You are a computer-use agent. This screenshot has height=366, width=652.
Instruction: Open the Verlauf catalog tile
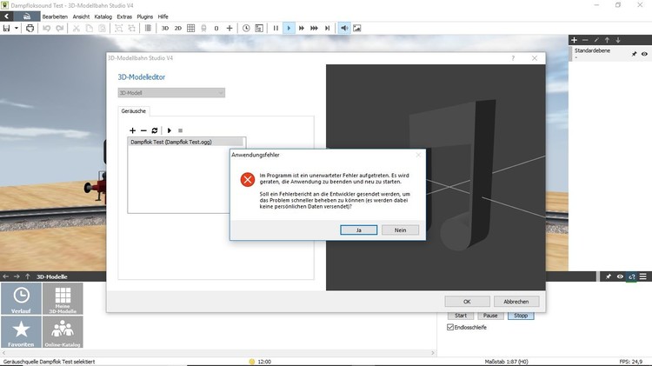[21, 298]
